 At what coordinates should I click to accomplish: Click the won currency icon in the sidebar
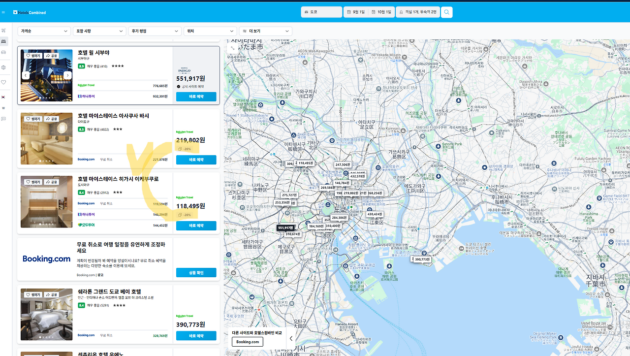(x=3, y=108)
